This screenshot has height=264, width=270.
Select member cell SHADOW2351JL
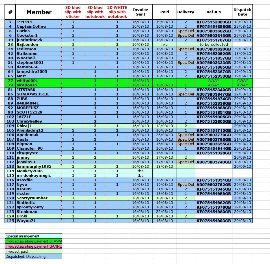39,94
